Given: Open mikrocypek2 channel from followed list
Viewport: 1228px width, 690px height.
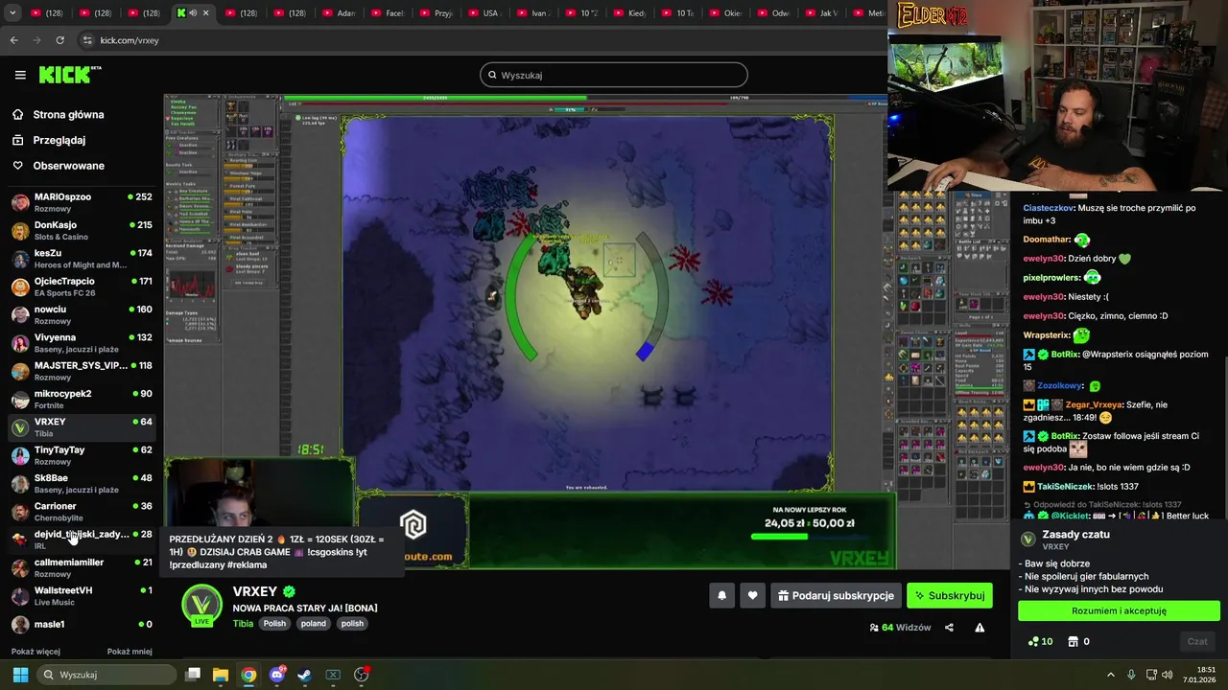Looking at the screenshot, I should (82, 399).
